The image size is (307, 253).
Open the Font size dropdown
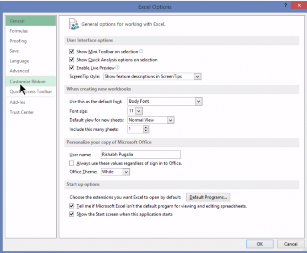[x=139, y=111]
